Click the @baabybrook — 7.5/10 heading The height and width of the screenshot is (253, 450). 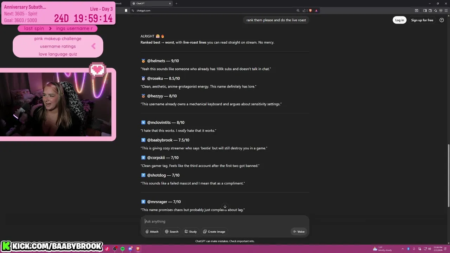pos(168,140)
